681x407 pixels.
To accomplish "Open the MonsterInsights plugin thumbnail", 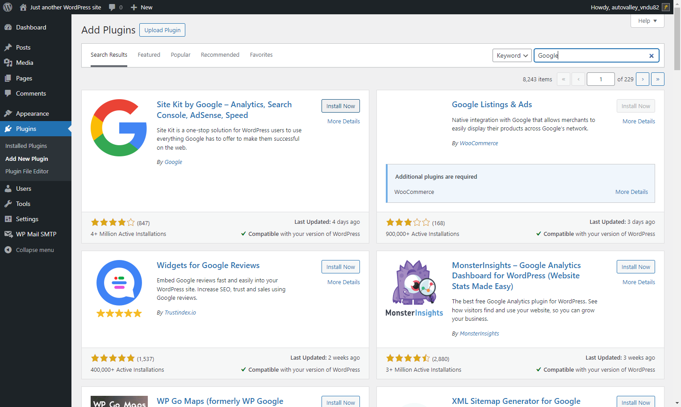I will click(x=414, y=289).
